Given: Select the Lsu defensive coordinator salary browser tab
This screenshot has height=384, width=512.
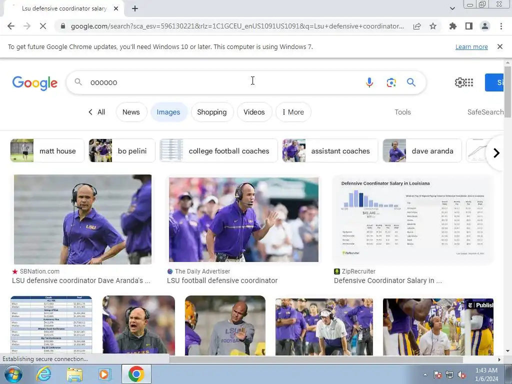Looking at the screenshot, I should tap(64, 8).
